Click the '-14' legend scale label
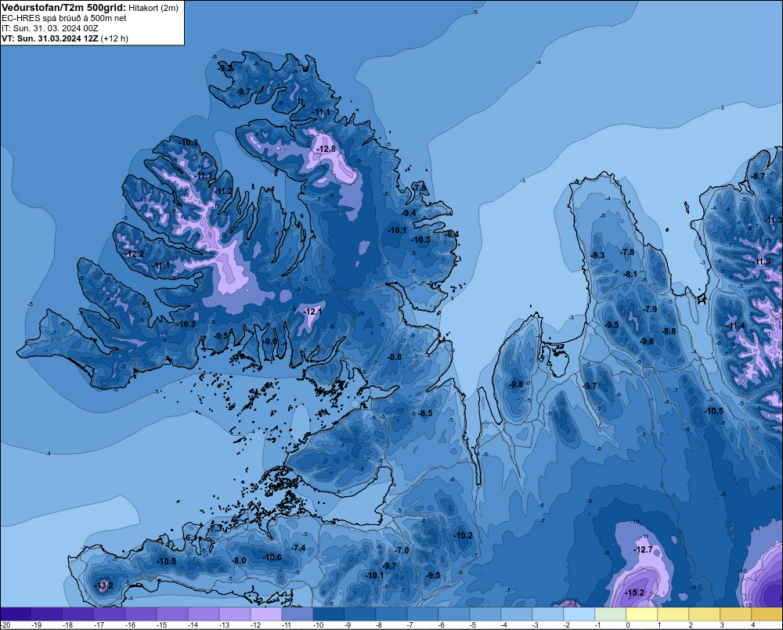 pos(193,625)
